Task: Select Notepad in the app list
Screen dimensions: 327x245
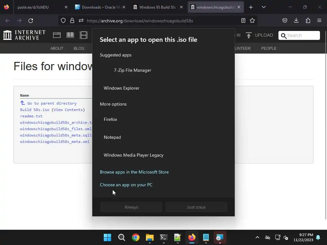Action: [163, 137]
